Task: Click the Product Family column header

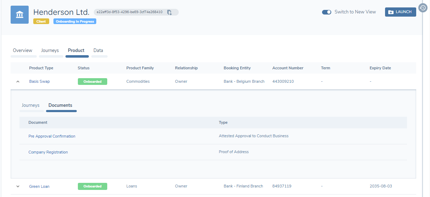Action: pos(140,68)
